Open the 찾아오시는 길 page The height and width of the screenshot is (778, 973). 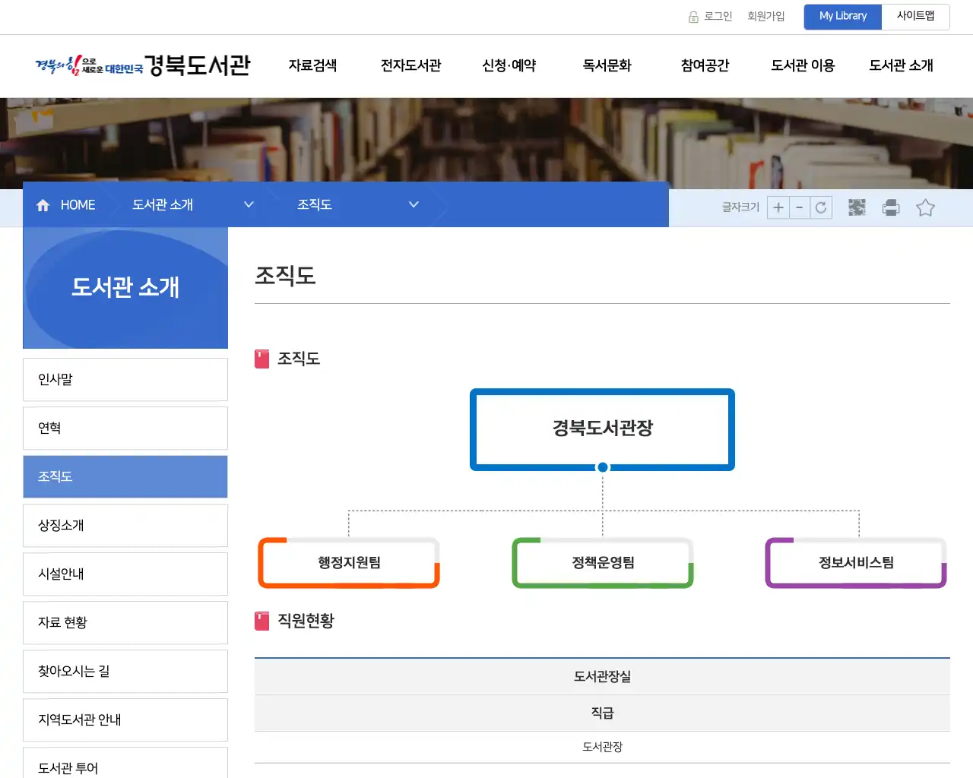click(125, 671)
